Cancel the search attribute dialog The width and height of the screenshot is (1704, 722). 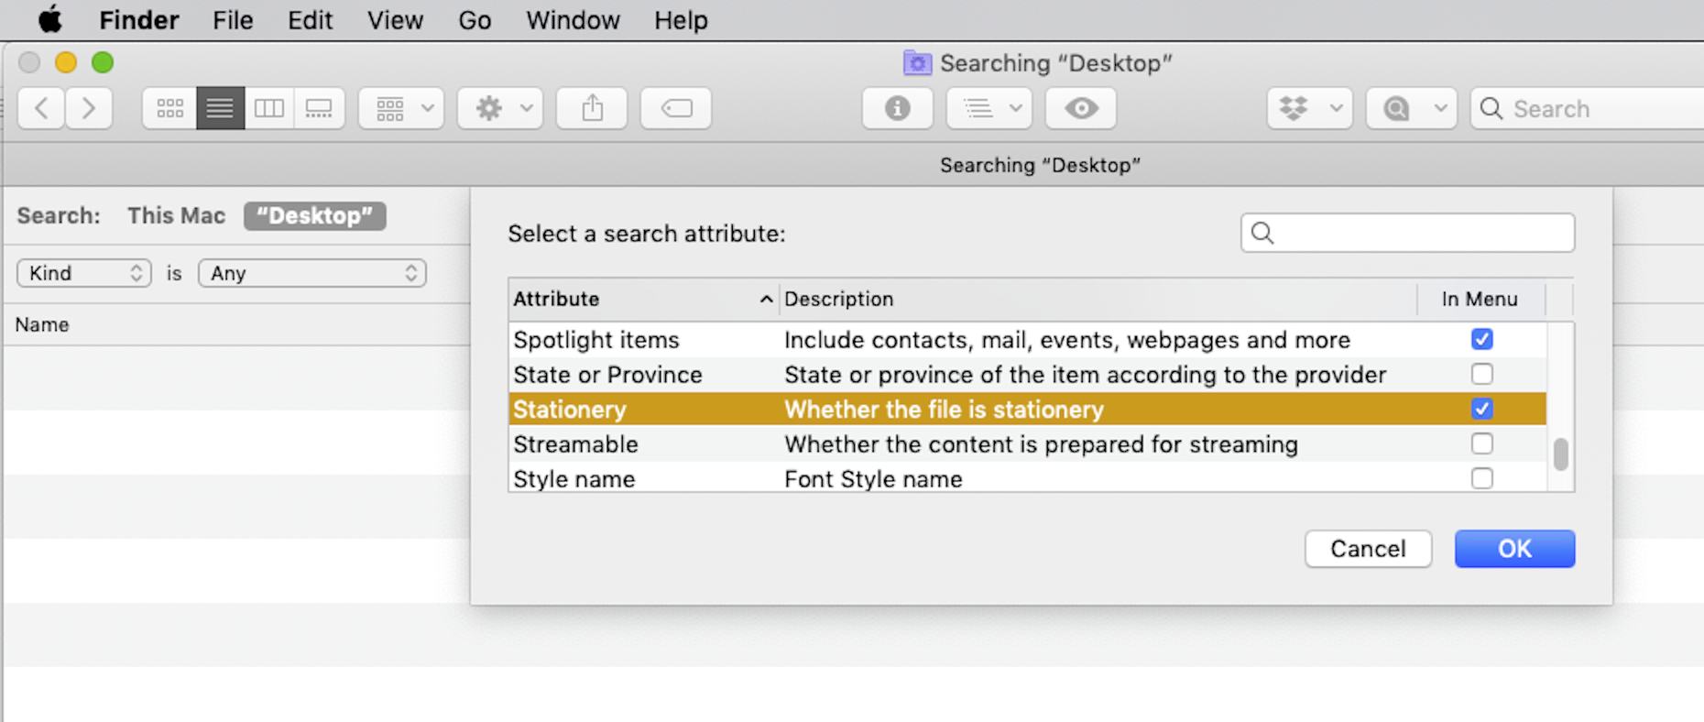(1368, 549)
